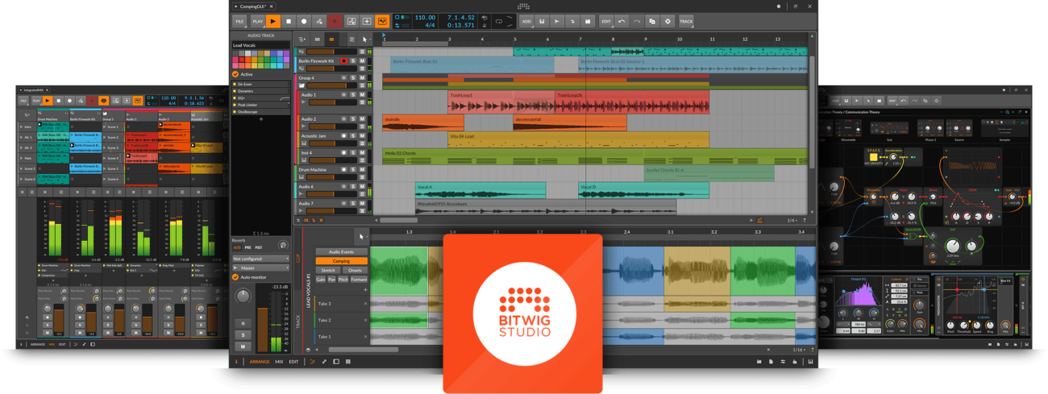1048x394 pixels.
Task: Open the grid 1/4 setting dropdown
Action: coord(793,220)
